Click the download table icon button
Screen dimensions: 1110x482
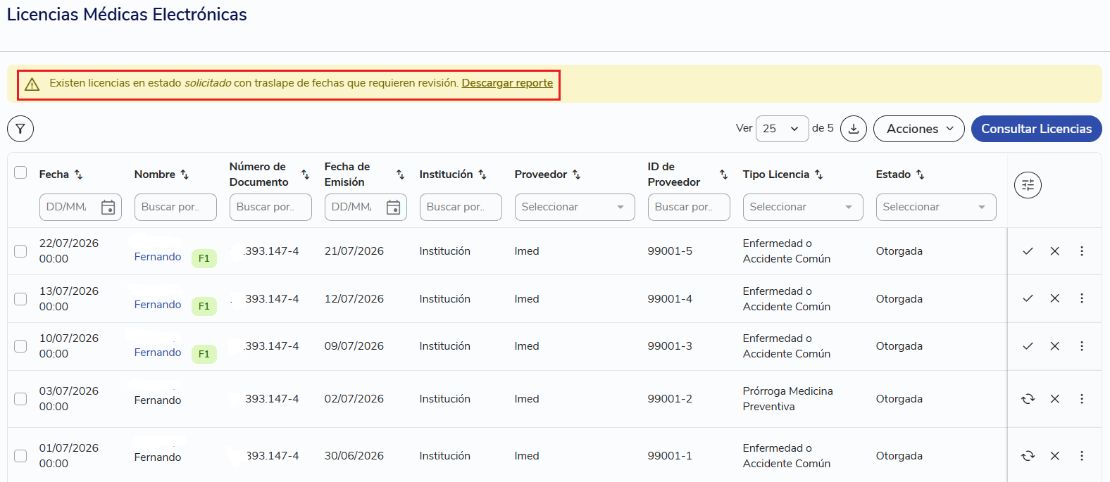[x=854, y=129]
